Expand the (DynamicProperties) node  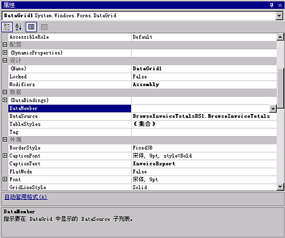5,52
